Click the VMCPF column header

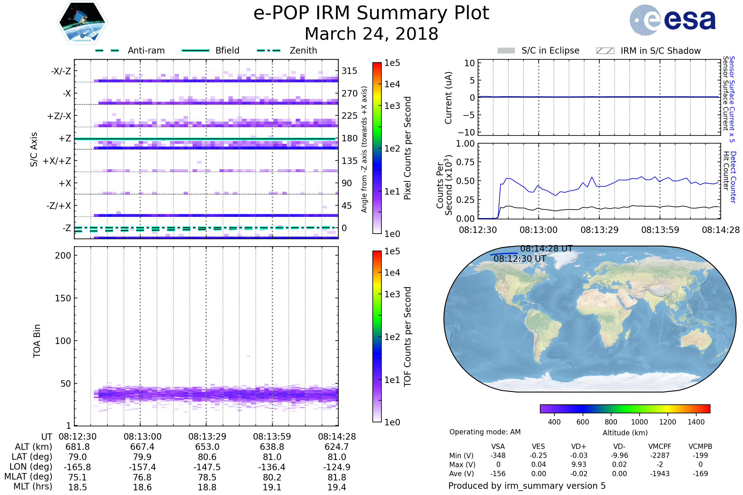[659, 446]
